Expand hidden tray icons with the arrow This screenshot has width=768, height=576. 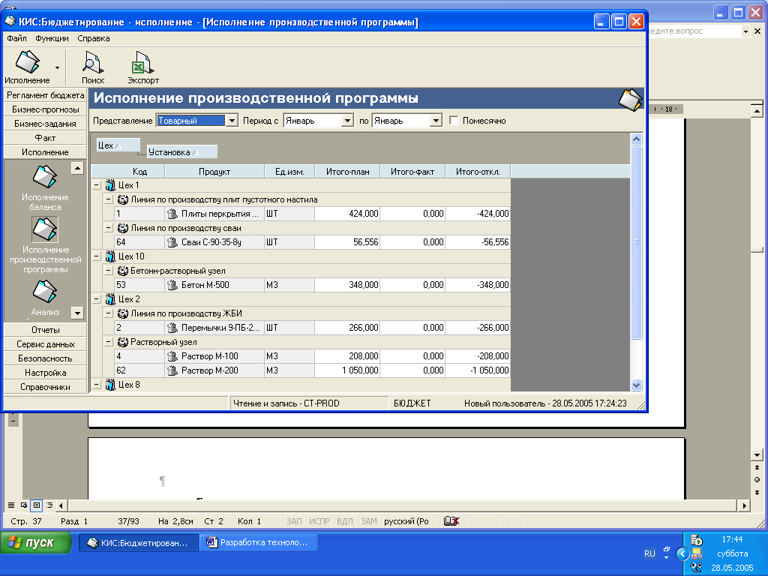pos(682,554)
